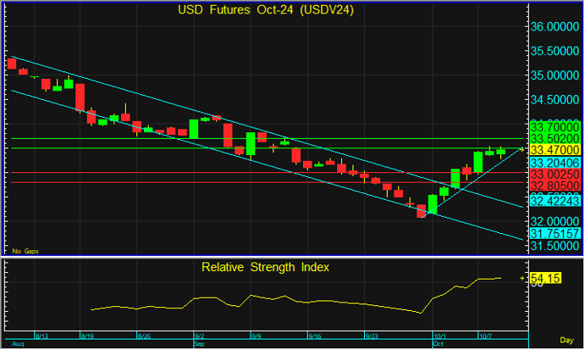
Task: Click the USD Futures Oct-24 chart title
Action: pyautogui.click(x=266, y=10)
